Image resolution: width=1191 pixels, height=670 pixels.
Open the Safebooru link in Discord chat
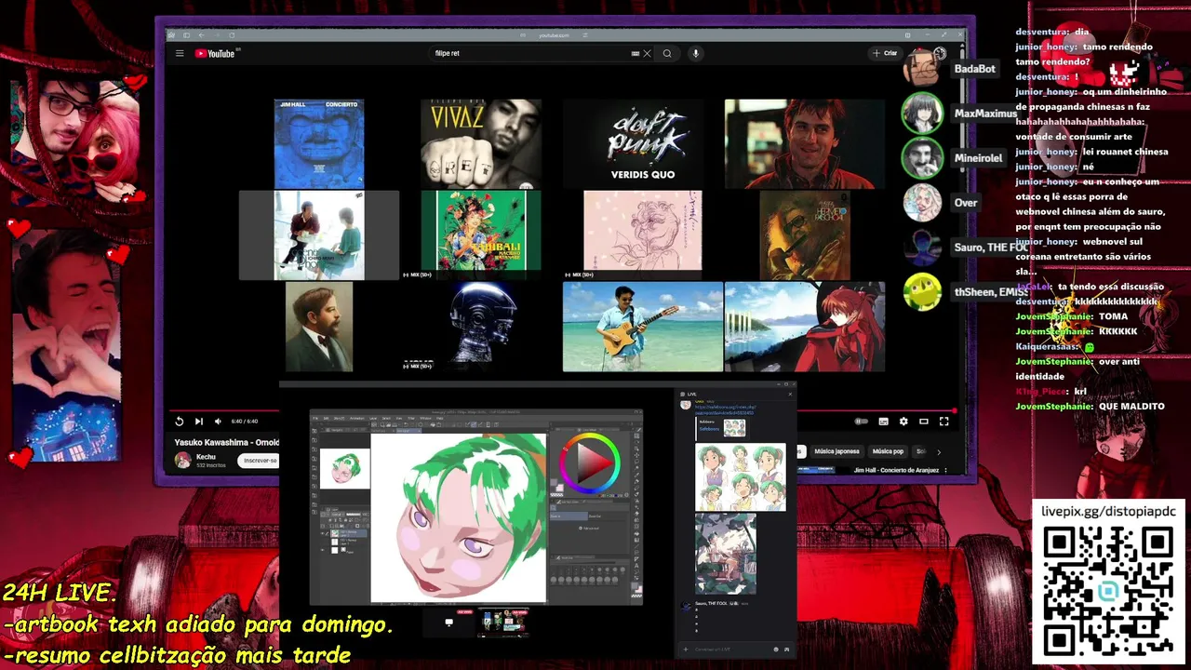coord(708,429)
